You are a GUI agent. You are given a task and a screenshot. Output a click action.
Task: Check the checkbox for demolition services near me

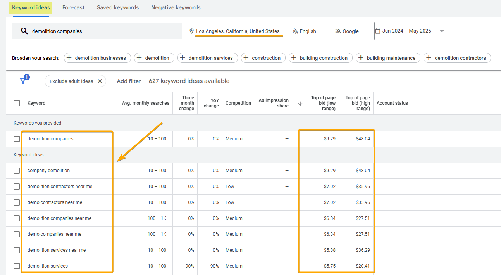point(17,250)
